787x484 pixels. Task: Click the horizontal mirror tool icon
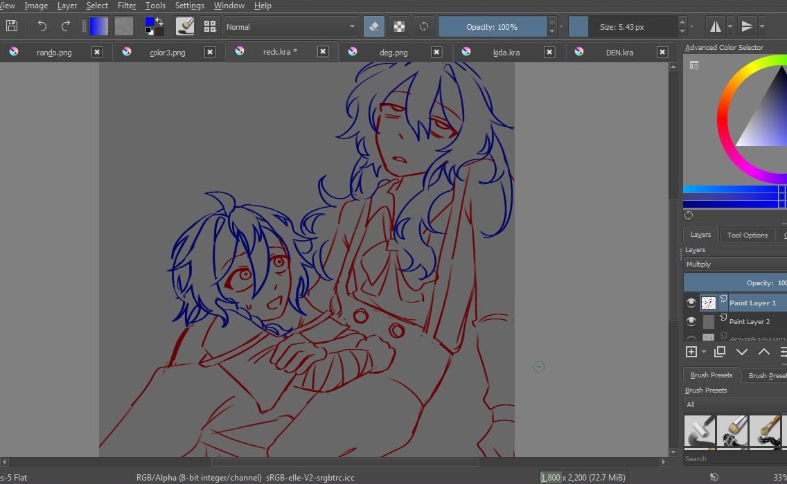(x=716, y=26)
